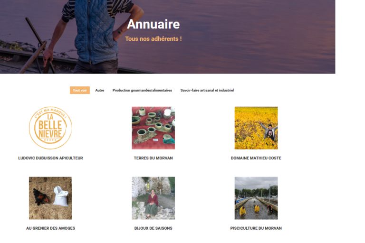Open Au Grenier des Amoges title link

tap(50, 228)
